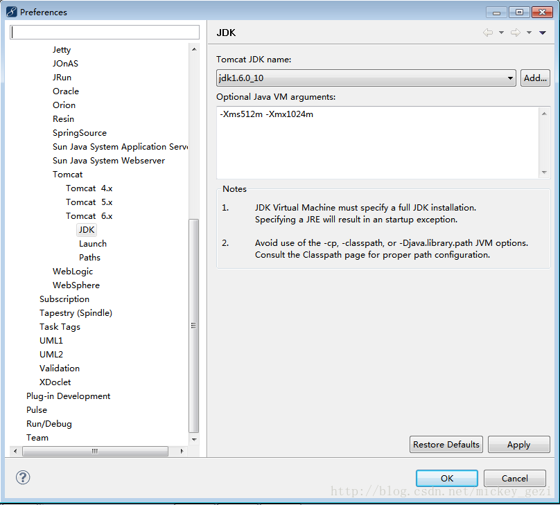Select Resin in the server tree
560x505 pixels.
[63, 119]
